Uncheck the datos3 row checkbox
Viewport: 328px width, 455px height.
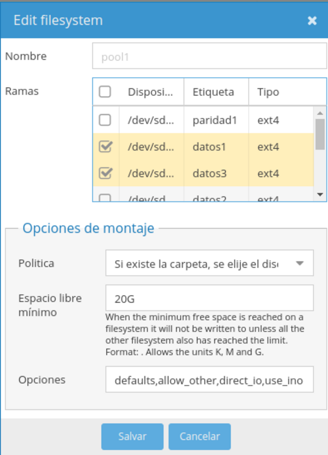click(x=105, y=174)
